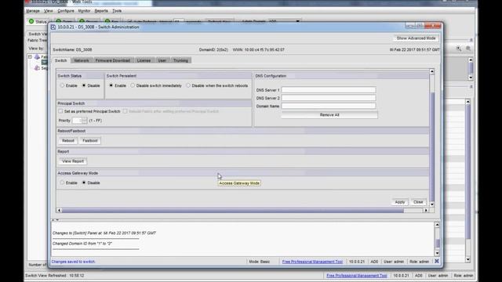Open the Tools menu in Web Tools
This screenshot has width=502, height=282.
[x=117, y=11]
